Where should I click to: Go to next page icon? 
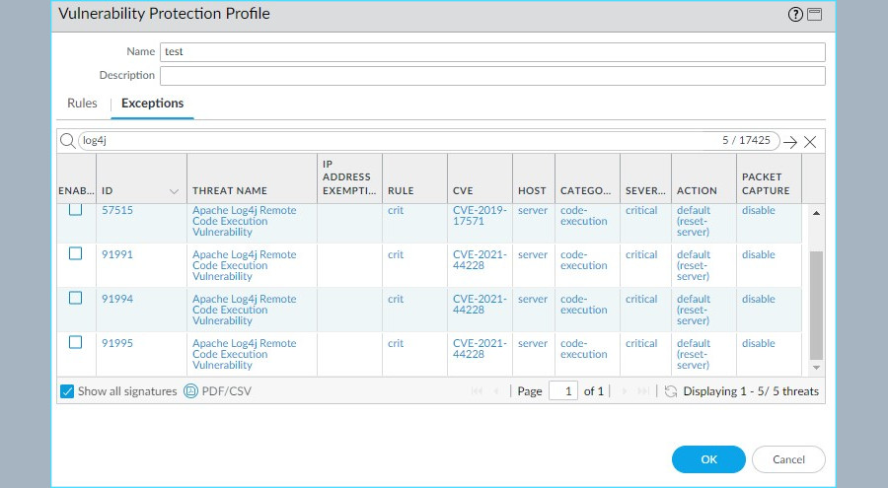pyautogui.click(x=625, y=391)
